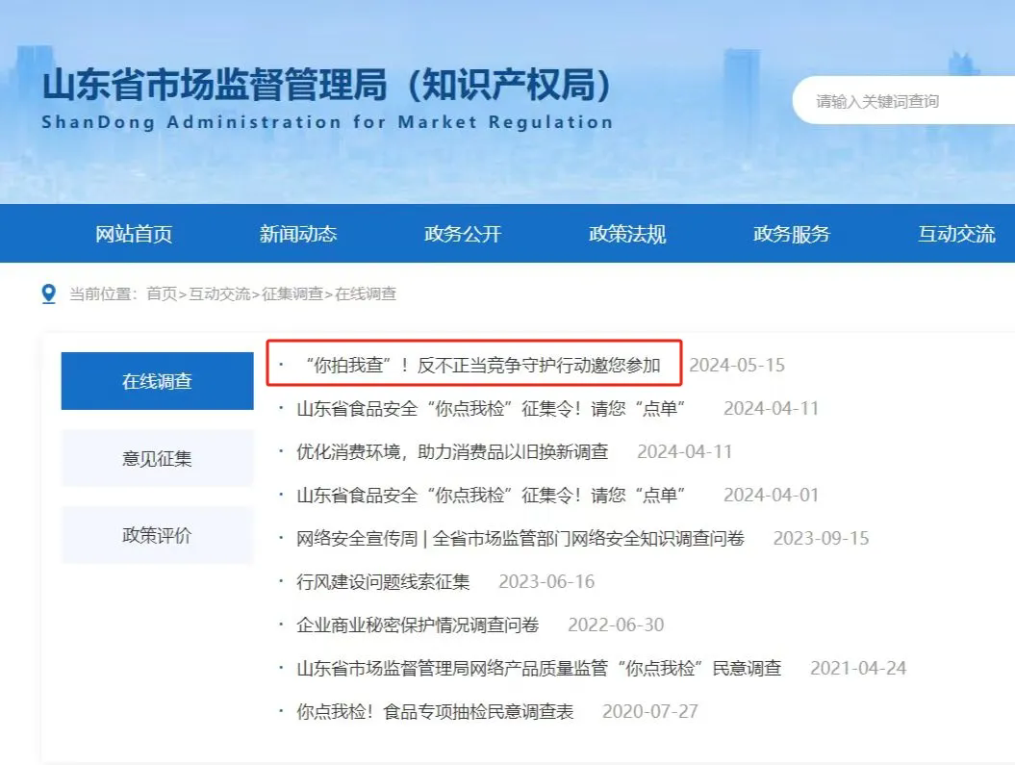
Task: Open 政务服务 in the navigation bar
Action: pyautogui.click(x=792, y=234)
